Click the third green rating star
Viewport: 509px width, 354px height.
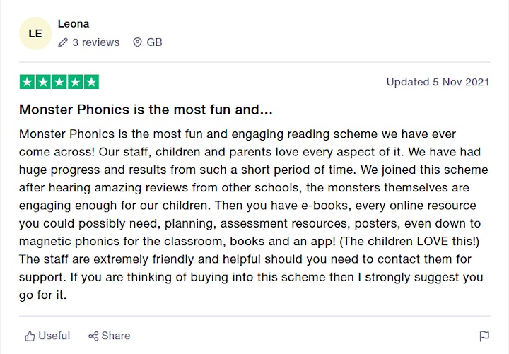[x=59, y=82]
